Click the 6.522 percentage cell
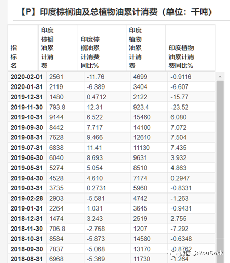Image resolution: width=230 pixels, height=263 pixels. (107, 117)
